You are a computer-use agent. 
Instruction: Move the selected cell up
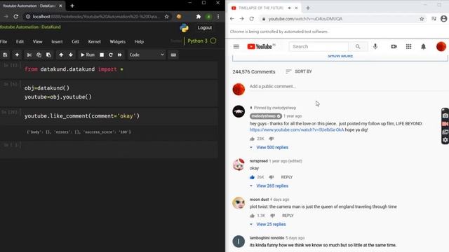click(61, 55)
